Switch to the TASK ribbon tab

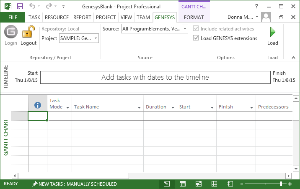(34, 18)
